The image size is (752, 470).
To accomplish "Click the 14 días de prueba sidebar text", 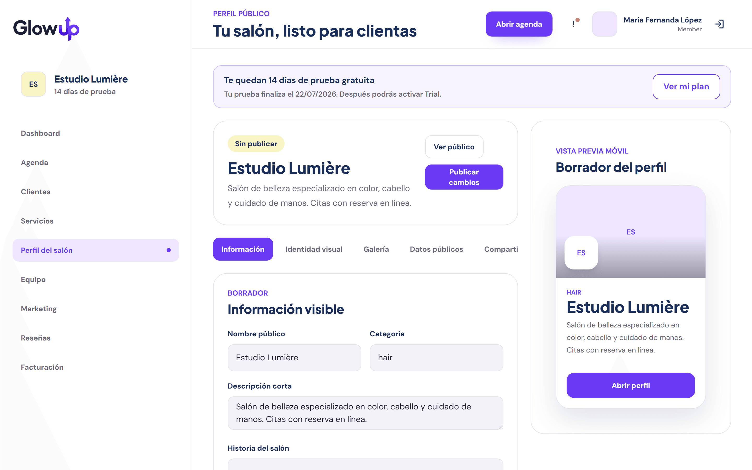I will [x=85, y=91].
